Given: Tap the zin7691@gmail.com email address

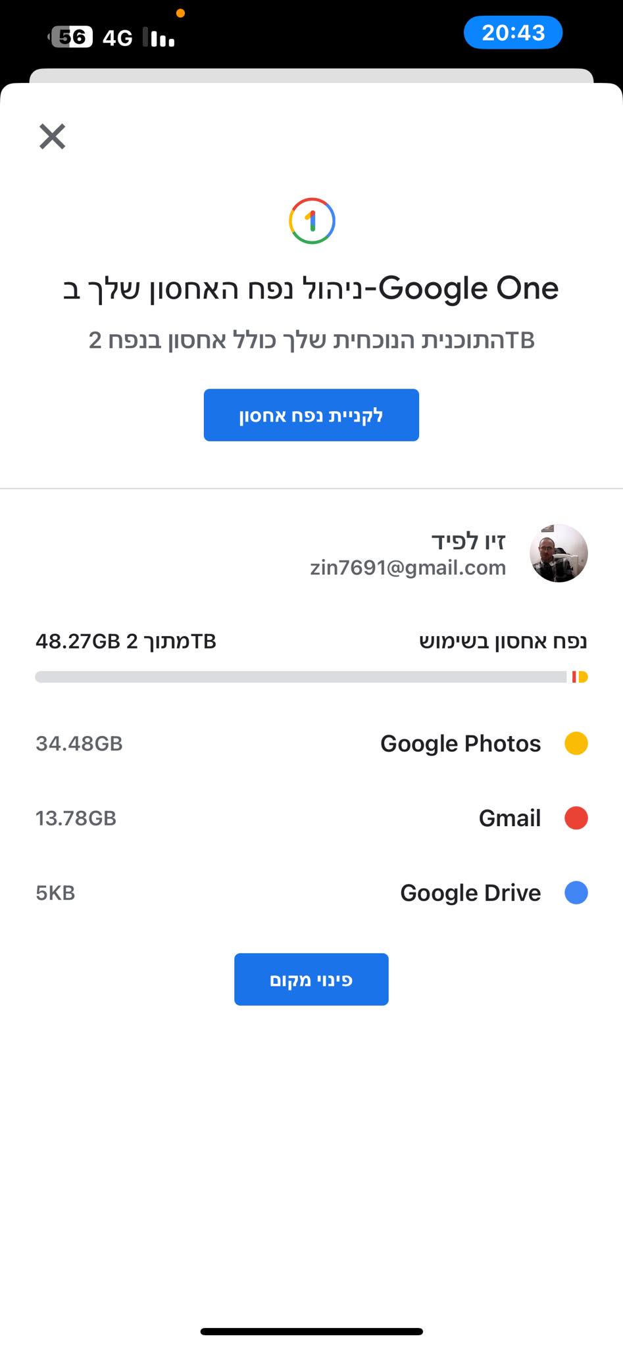Looking at the screenshot, I should tap(408, 568).
